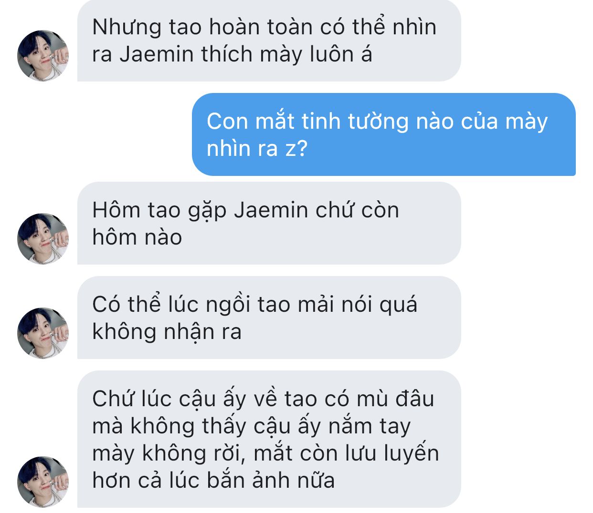
Task: Click the line 'mà không thấy cậu ấy nắm tay'
Action: [251, 426]
